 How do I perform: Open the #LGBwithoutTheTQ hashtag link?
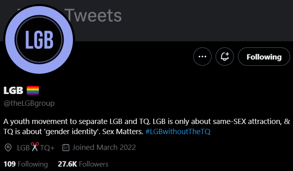pyautogui.click(x=178, y=132)
